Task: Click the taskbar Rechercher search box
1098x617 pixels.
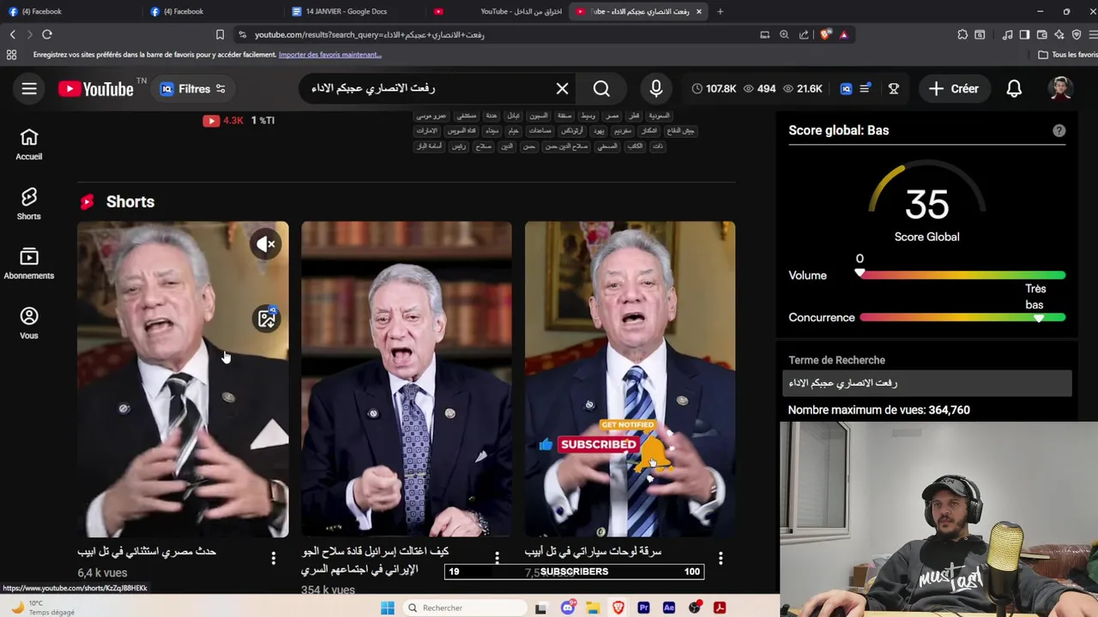Action: pyautogui.click(x=463, y=608)
